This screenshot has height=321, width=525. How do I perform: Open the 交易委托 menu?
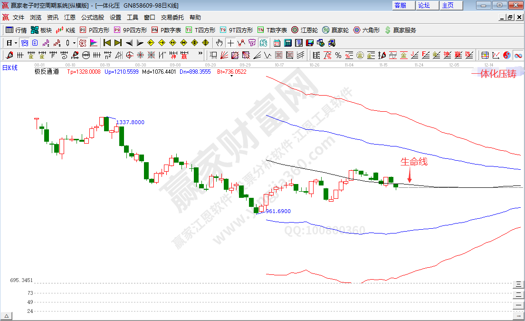coord(172,17)
